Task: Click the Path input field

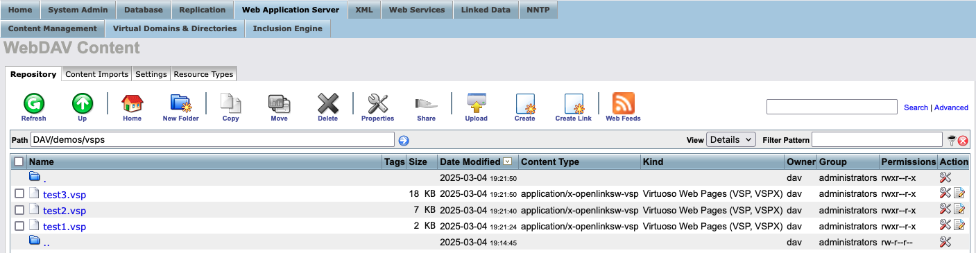Action: (x=212, y=139)
